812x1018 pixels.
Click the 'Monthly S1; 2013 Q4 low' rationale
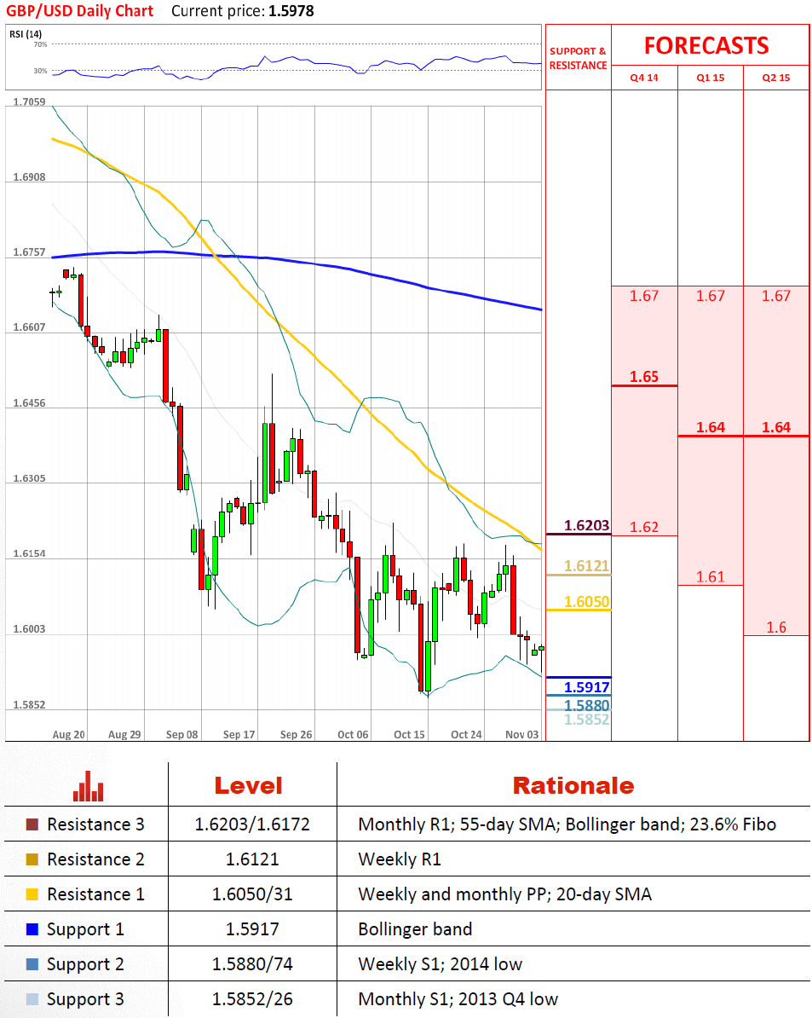(x=458, y=999)
